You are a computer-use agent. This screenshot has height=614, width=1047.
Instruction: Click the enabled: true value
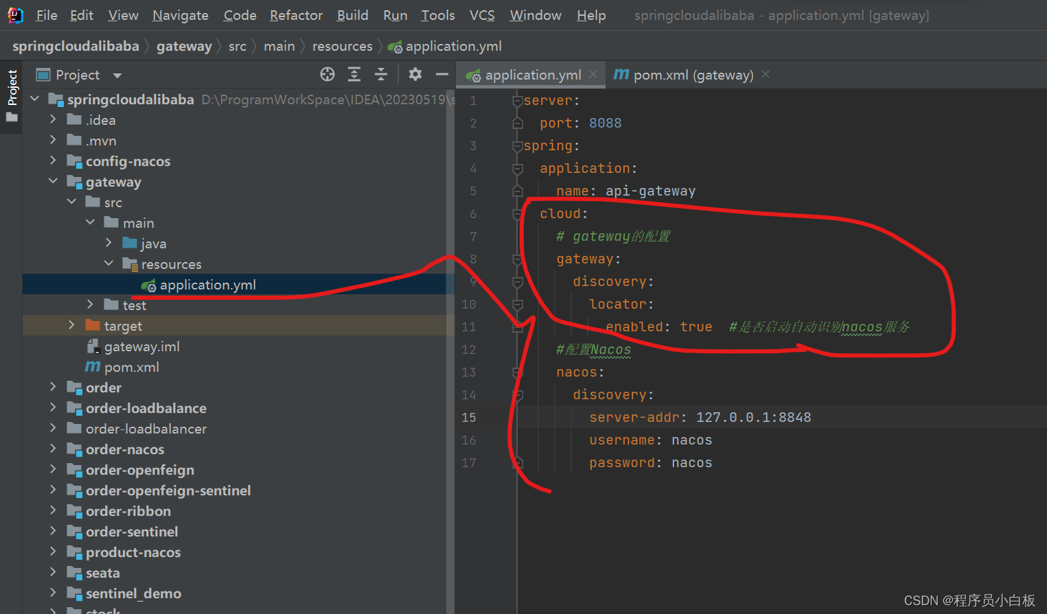695,327
